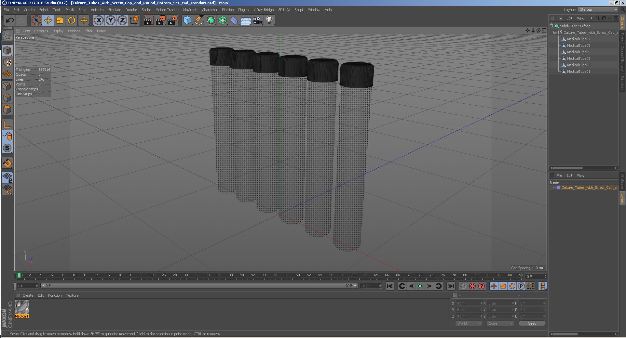Open material manager Texture menu
The width and height of the screenshot is (626, 338).
[72, 295]
